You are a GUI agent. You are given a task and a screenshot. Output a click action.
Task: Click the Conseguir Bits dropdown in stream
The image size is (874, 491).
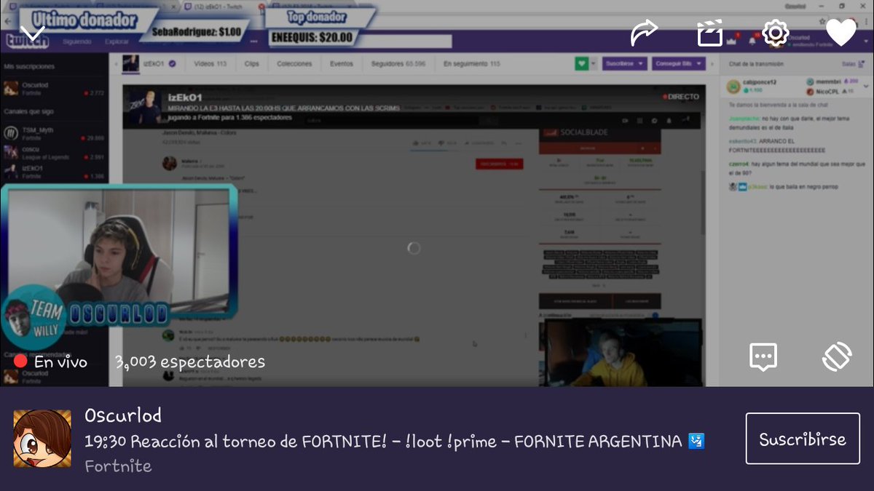[679, 64]
